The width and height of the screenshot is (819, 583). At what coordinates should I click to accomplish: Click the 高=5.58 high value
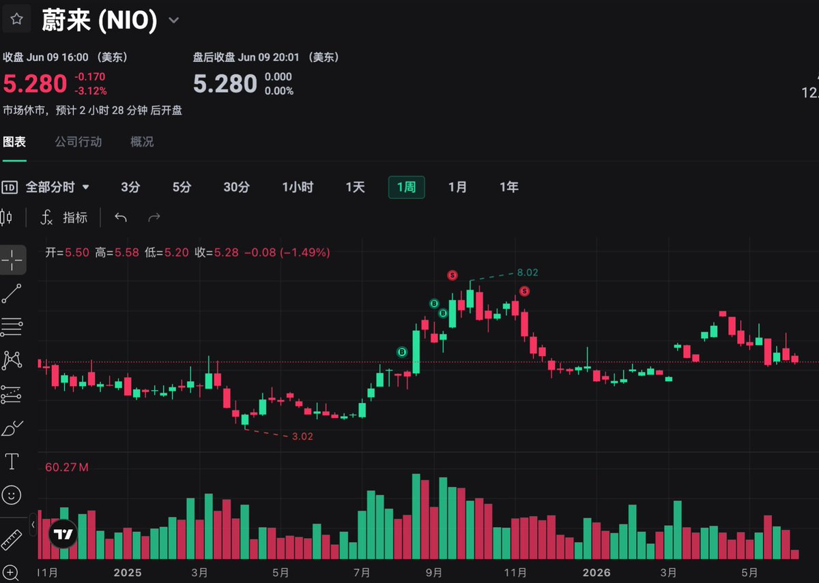[x=117, y=252]
